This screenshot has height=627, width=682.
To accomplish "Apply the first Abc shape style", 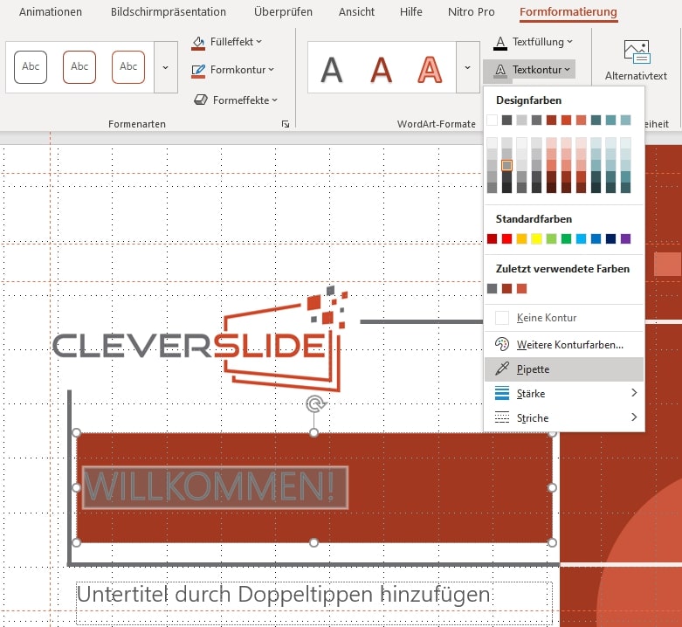I will pyautogui.click(x=31, y=67).
